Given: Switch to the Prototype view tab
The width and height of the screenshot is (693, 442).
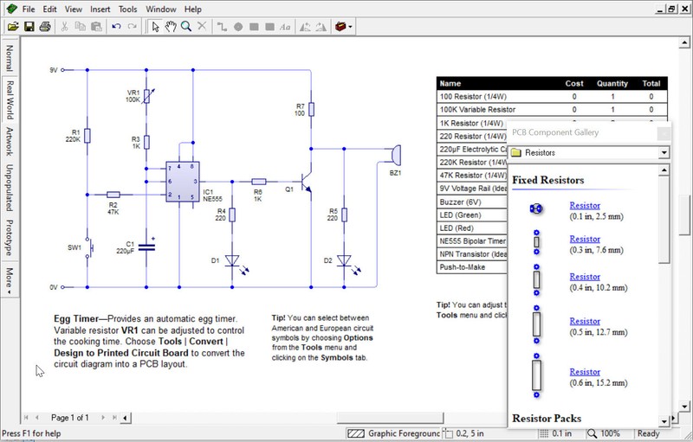Looking at the screenshot, I should pyautogui.click(x=10, y=238).
